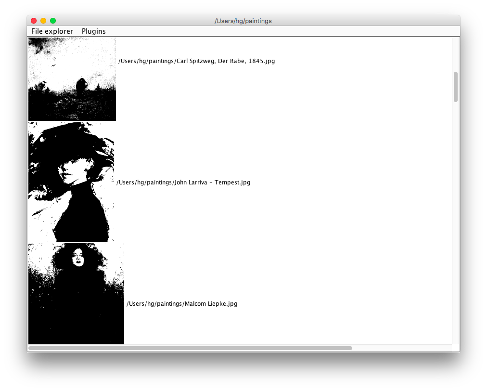Open the File explorer menu
Image resolution: width=487 pixels, height=391 pixels.
pos(52,31)
